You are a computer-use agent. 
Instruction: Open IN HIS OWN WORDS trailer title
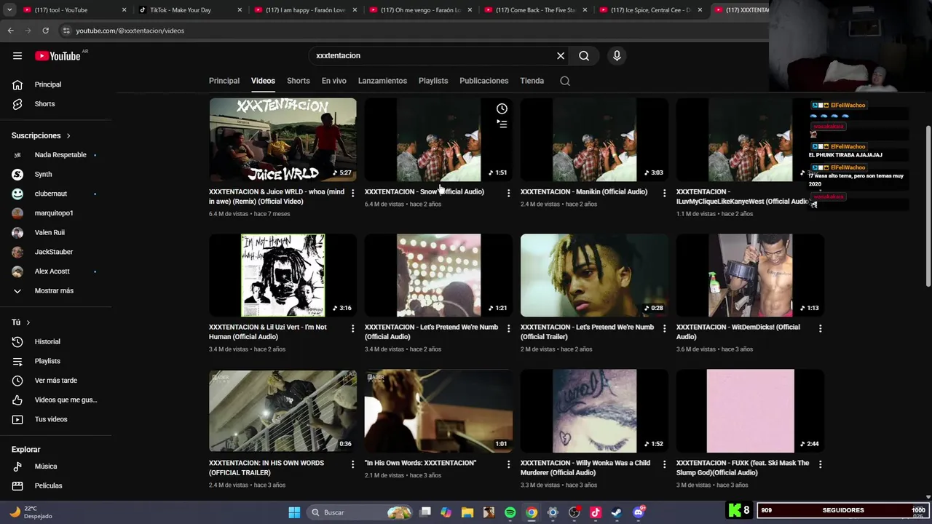[x=266, y=468]
